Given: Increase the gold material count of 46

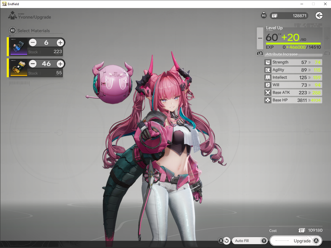Looking at the screenshot, I should coord(60,64).
